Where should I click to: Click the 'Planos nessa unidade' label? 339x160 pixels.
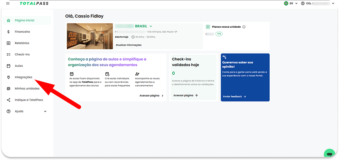(x=227, y=27)
